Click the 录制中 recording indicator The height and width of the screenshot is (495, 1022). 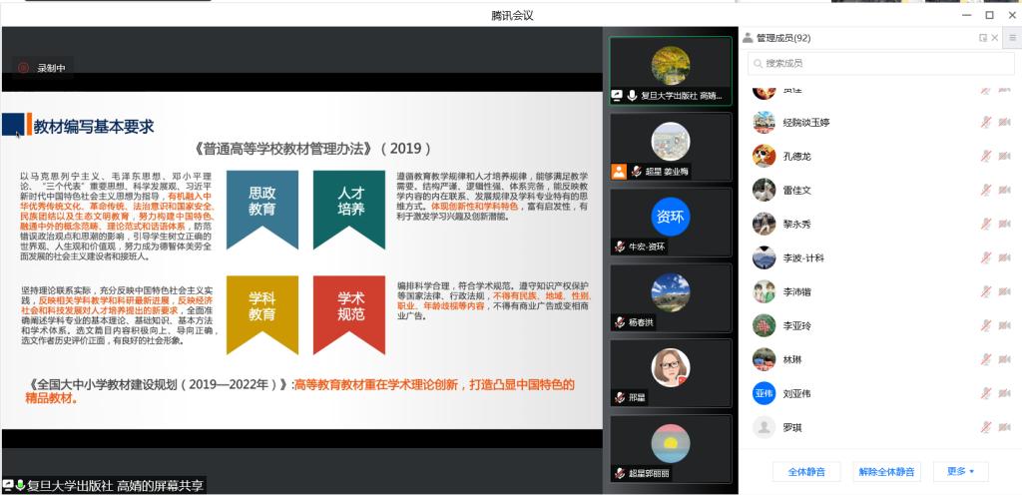(x=43, y=68)
